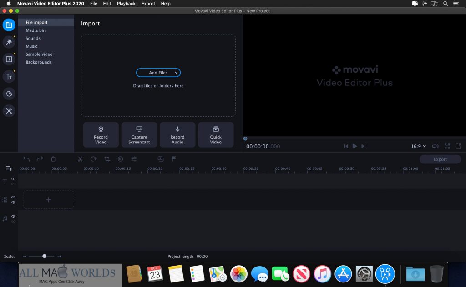Click the zoom out timeline scale icon
This screenshot has width=466, height=287.
(x=25, y=257)
